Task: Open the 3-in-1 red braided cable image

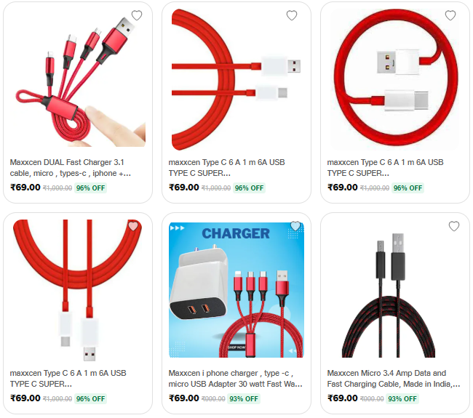Action: tap(78, 79)
